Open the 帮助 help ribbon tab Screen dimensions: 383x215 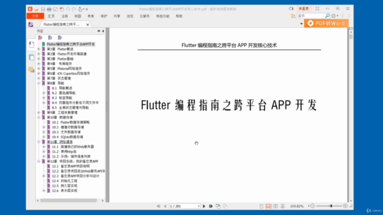[179, 16]
